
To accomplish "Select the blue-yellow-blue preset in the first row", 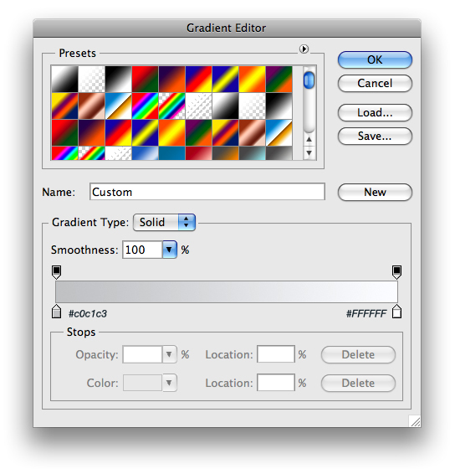I will point(225,79).
